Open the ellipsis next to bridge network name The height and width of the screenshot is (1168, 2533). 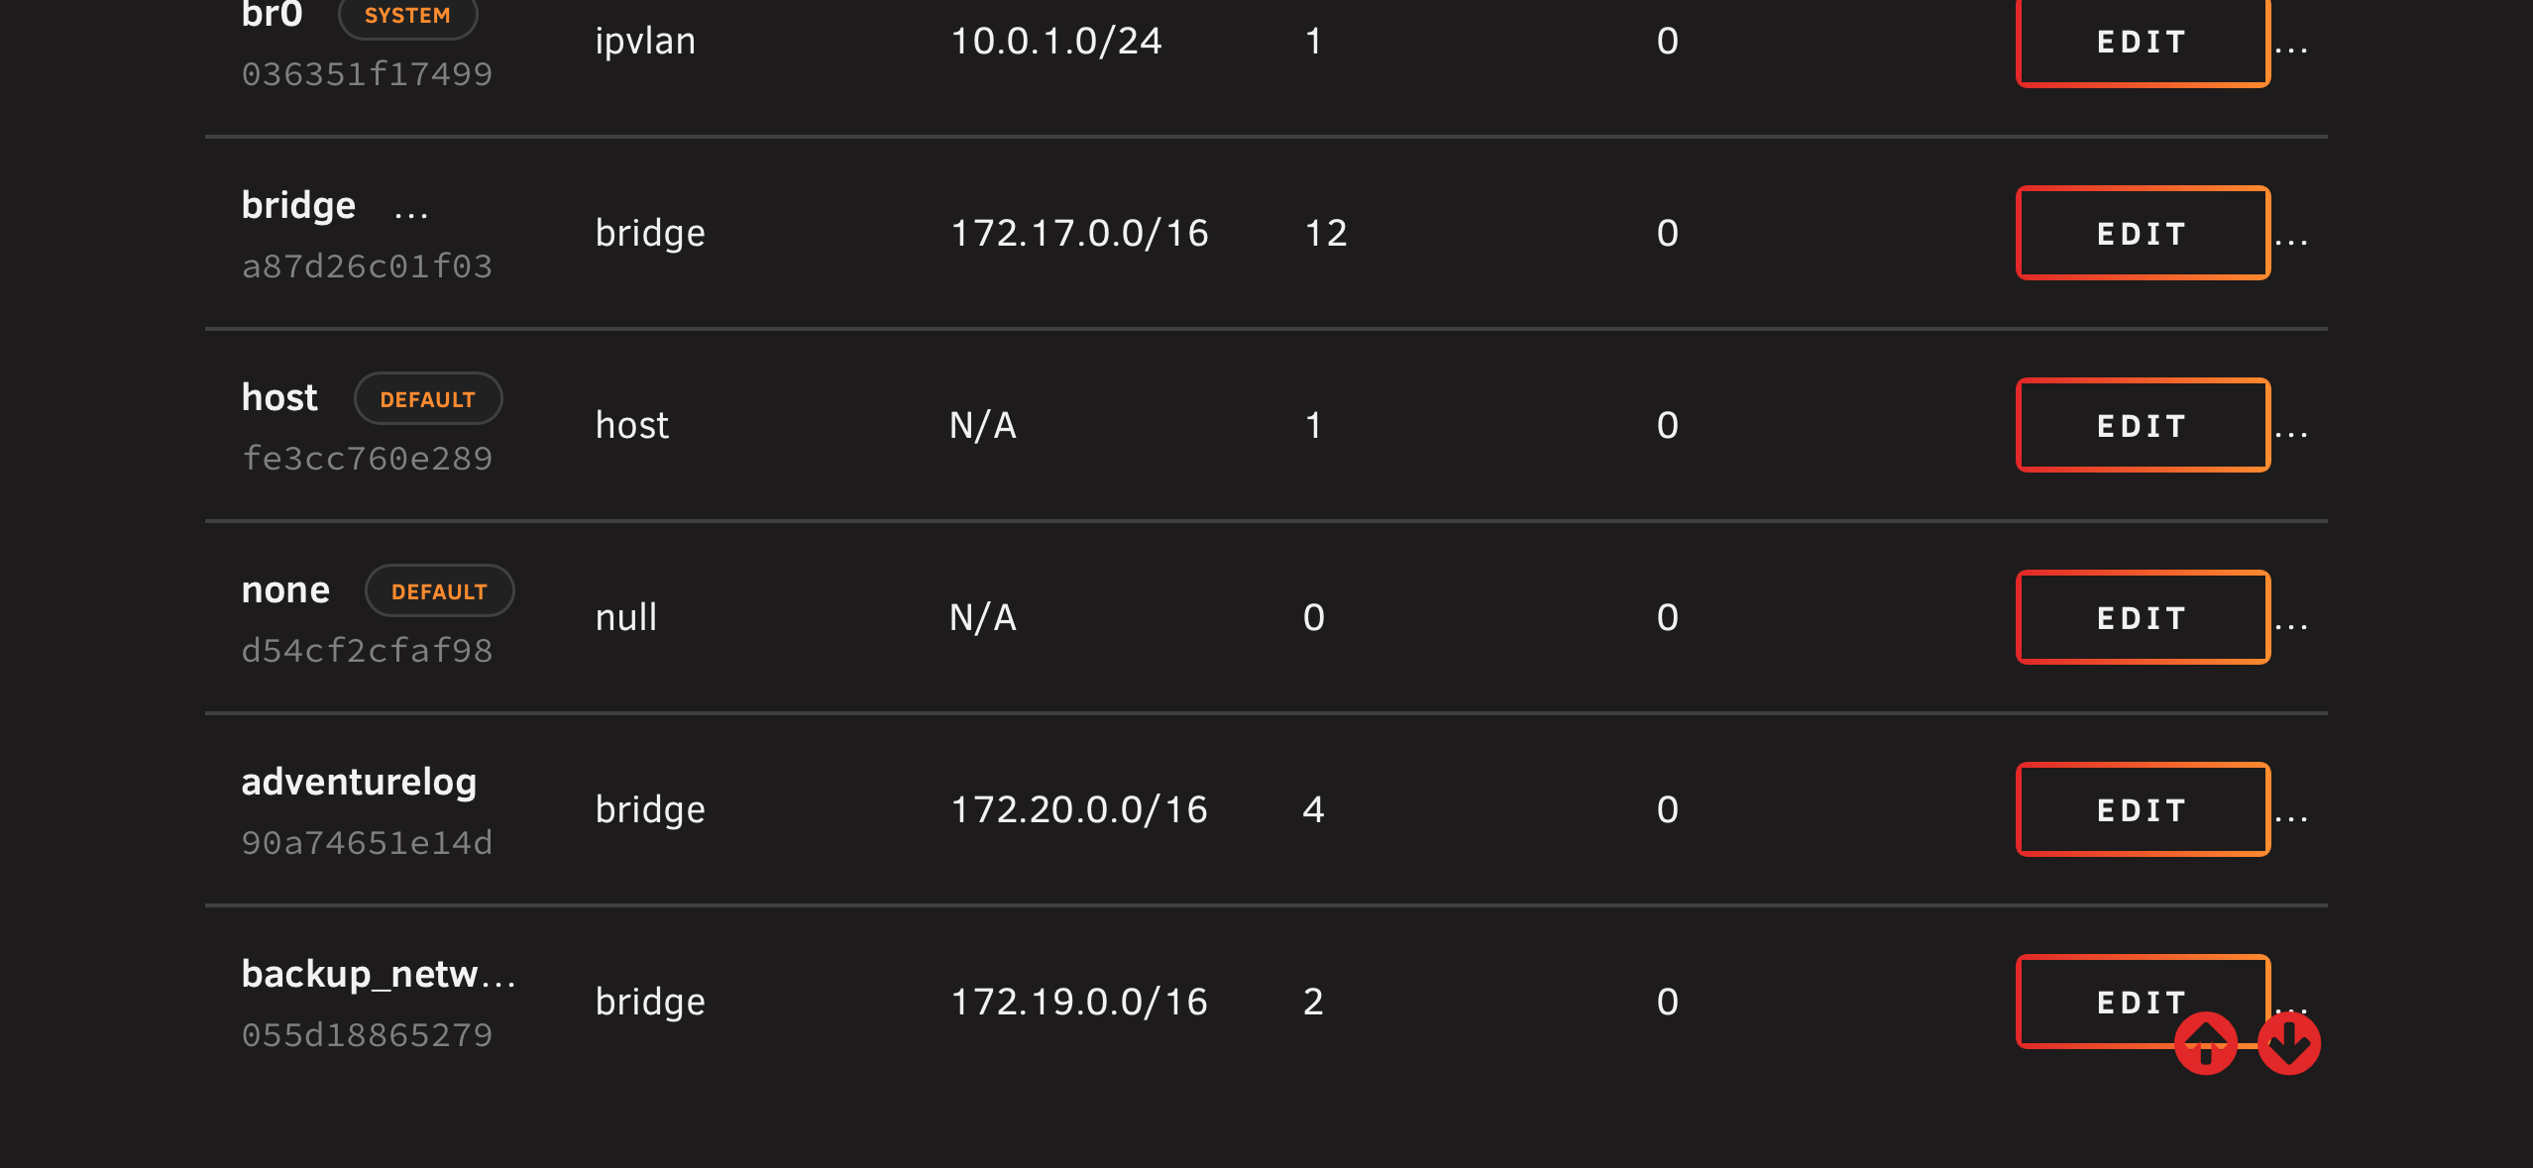click(411, 212)
